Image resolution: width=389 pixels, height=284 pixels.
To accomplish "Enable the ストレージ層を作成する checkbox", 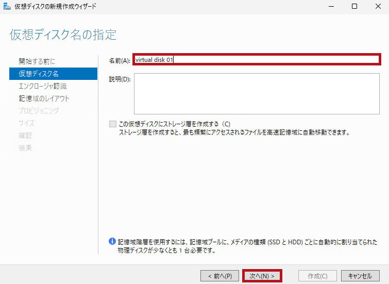I will pyautogui.click(x=112, y=124).
